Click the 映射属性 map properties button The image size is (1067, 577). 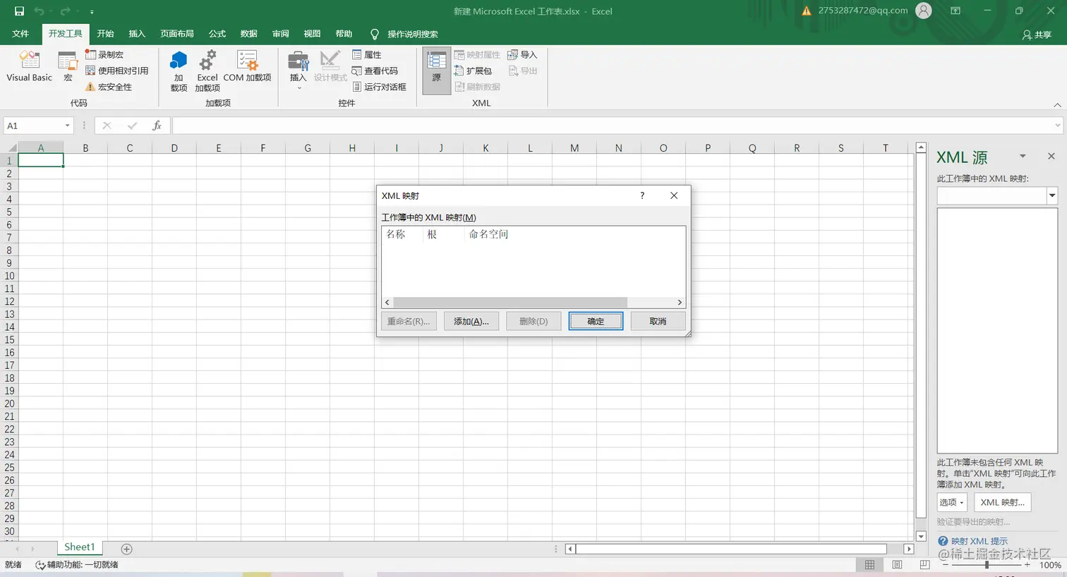(x=477, y=54)
